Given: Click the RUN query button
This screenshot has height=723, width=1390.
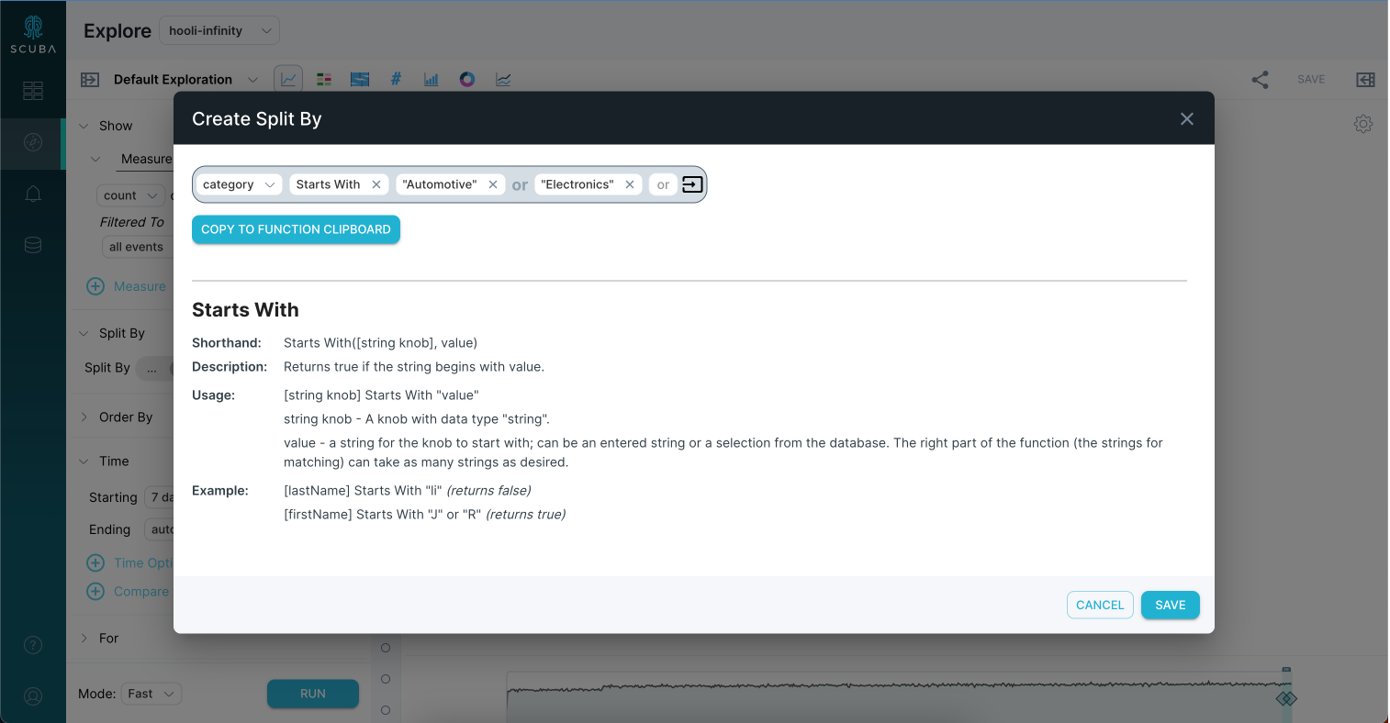Looking at the screenshot, I should (312, 694).
